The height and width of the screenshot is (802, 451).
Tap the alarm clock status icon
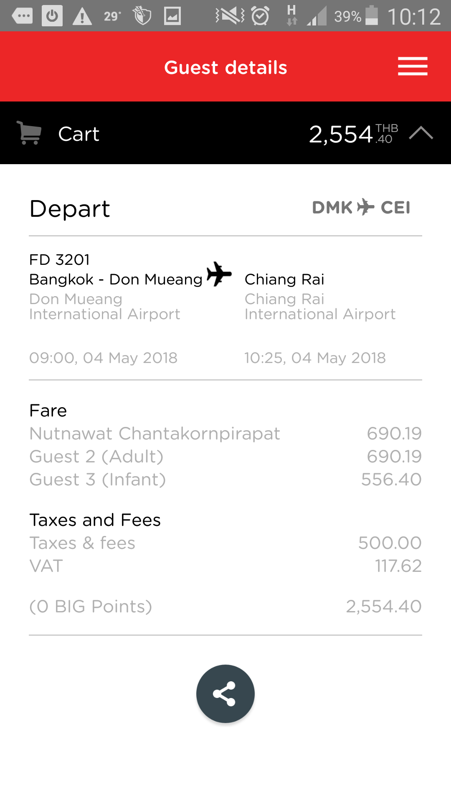pos(260,16)
